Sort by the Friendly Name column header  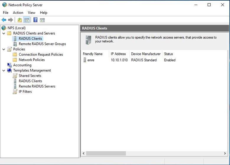95,54
